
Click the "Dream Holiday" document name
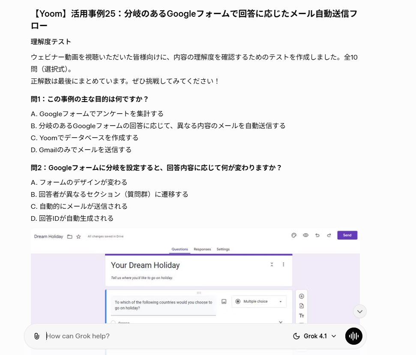point(48,237)
